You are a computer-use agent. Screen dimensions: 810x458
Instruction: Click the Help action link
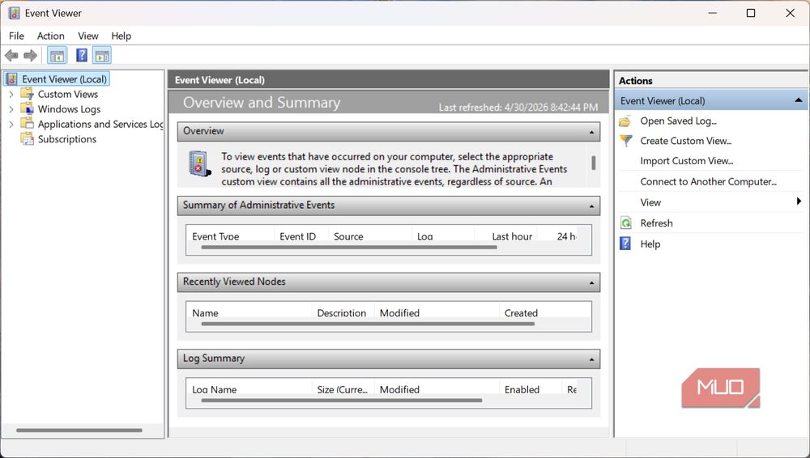[x=650, y=244]
